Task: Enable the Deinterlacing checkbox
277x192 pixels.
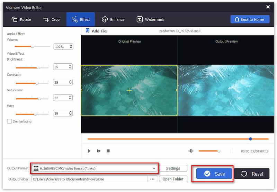Action: [x=9, y=121]
